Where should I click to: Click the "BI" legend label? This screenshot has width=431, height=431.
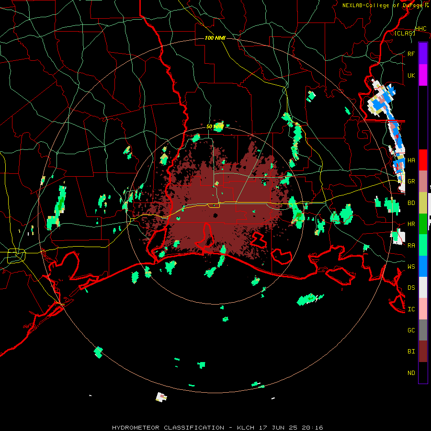coord(411,352)
